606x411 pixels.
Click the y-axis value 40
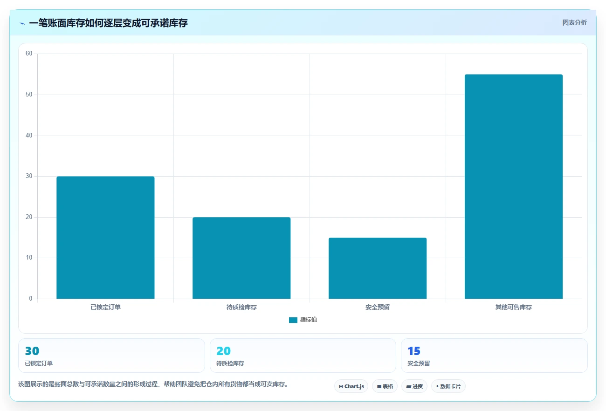[x=29, y=136]
